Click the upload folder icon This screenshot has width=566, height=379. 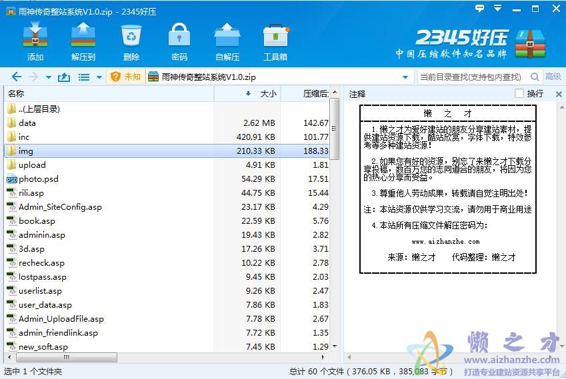(11, 165)
